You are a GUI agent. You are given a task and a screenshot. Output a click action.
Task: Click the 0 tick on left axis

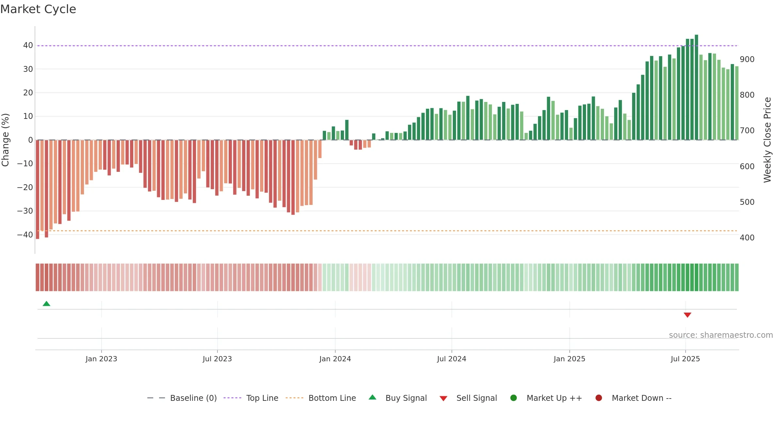[x=30, y=140]
